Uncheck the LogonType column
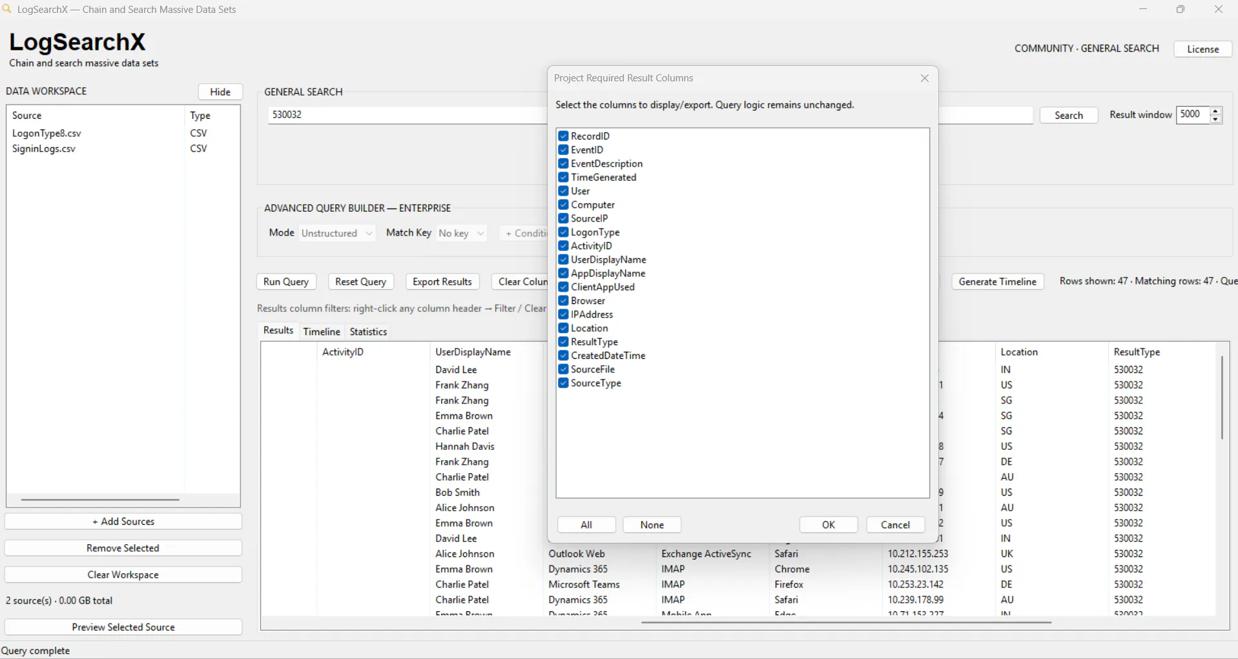Image resolution: width=1238 pixels, height=659 pixels. pyautogui.click(x=563, y=232)
